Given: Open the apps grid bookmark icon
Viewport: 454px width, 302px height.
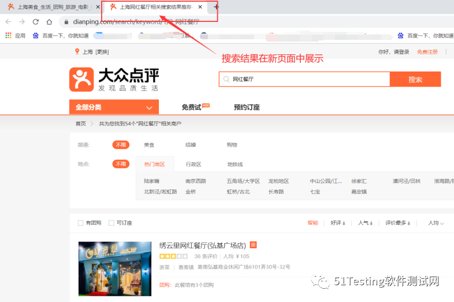Looking at the screenshot, I should 9,35.
